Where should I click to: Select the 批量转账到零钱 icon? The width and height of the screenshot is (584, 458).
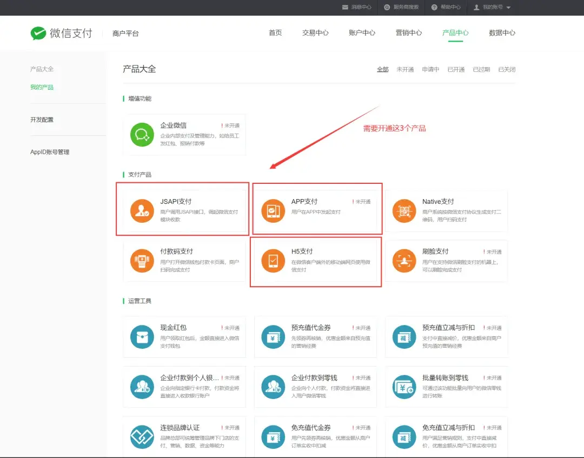pos(404,386)
